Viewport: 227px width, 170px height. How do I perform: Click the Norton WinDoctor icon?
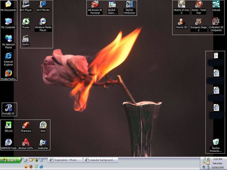(130, 5)
